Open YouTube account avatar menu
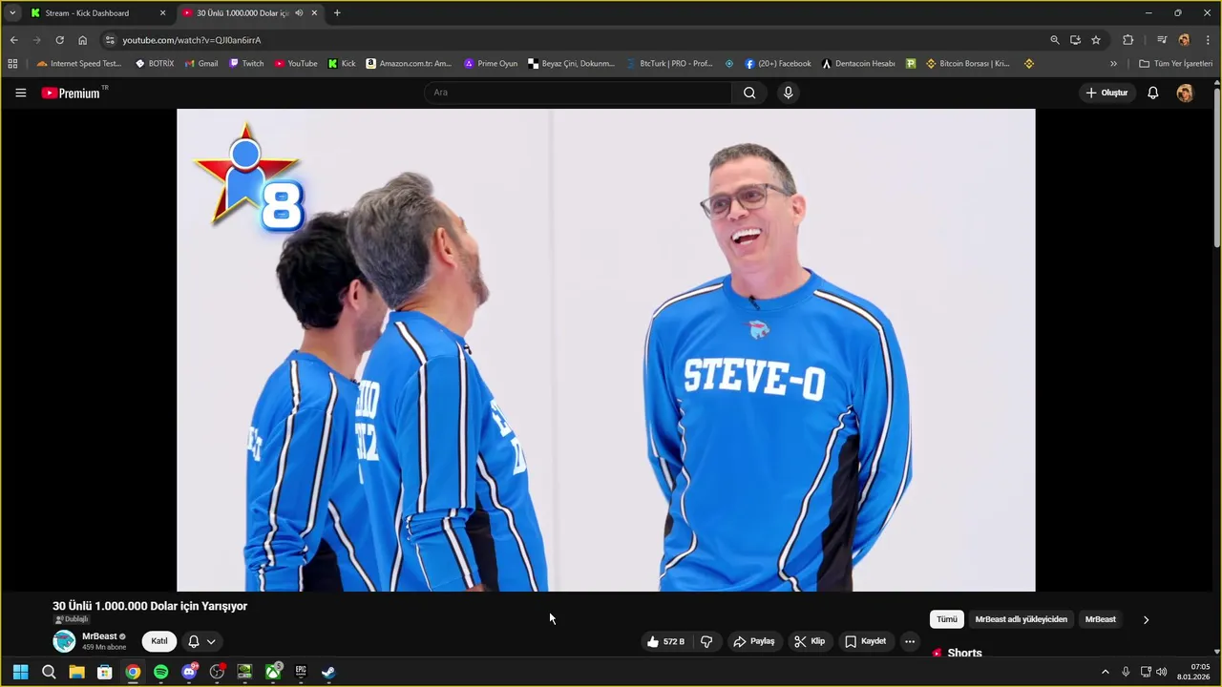The height and width of the screenshot is (687, 1222). pyautogui.click(x=1185, y=93)
